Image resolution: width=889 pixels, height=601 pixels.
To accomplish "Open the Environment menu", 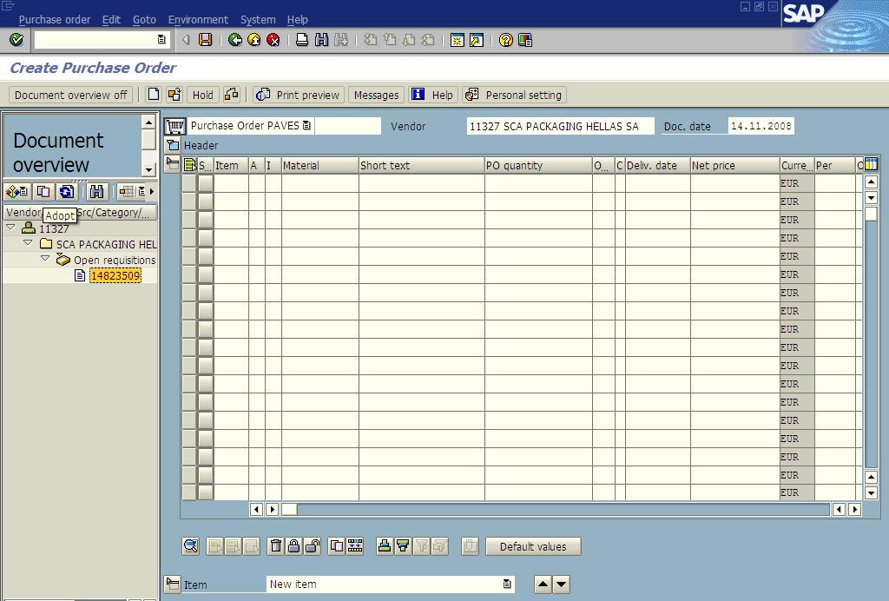I will [199, 19].
